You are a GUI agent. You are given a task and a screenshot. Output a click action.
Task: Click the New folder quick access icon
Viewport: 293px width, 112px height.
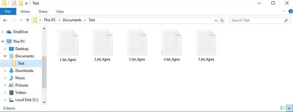tap(21, 3)
